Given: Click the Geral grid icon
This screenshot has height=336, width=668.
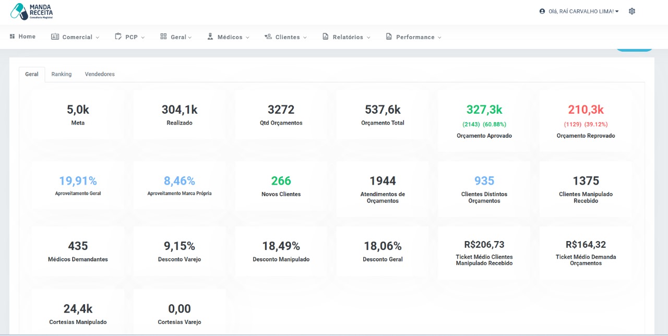Looking at the screenshot, I should (163, 37).
